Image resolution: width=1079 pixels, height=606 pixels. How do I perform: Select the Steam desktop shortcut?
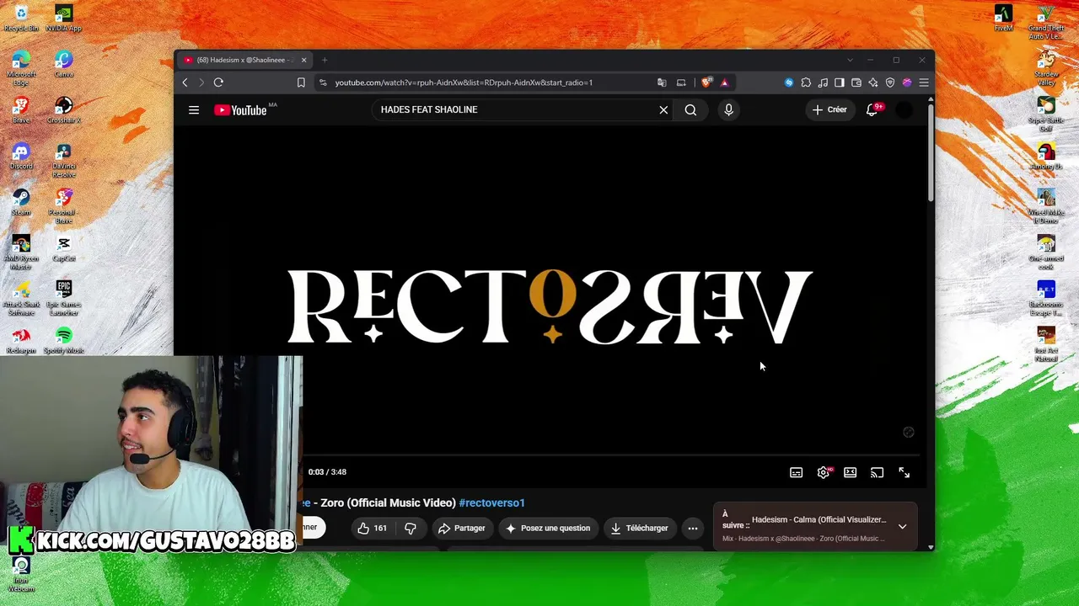click(21, 203)
